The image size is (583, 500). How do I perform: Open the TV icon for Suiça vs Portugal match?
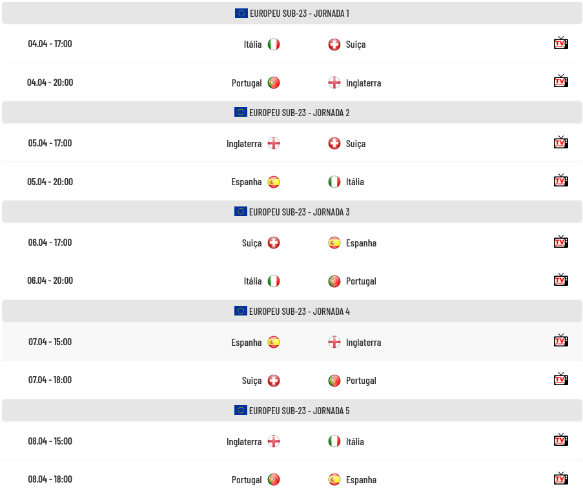pyautogui.click(x=560, y=379)
